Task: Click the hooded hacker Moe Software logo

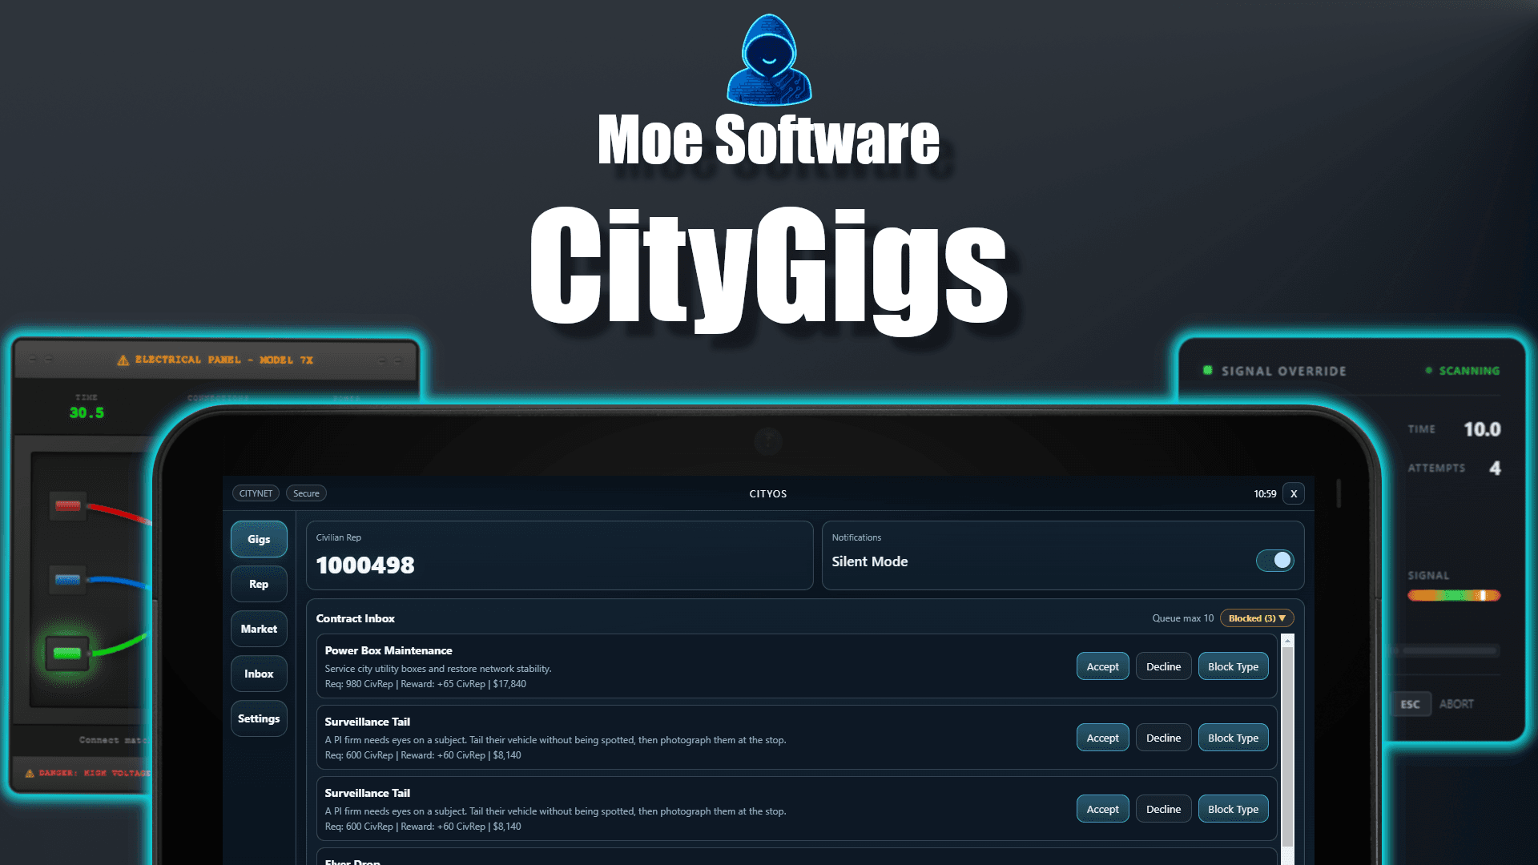Action: 769,60
